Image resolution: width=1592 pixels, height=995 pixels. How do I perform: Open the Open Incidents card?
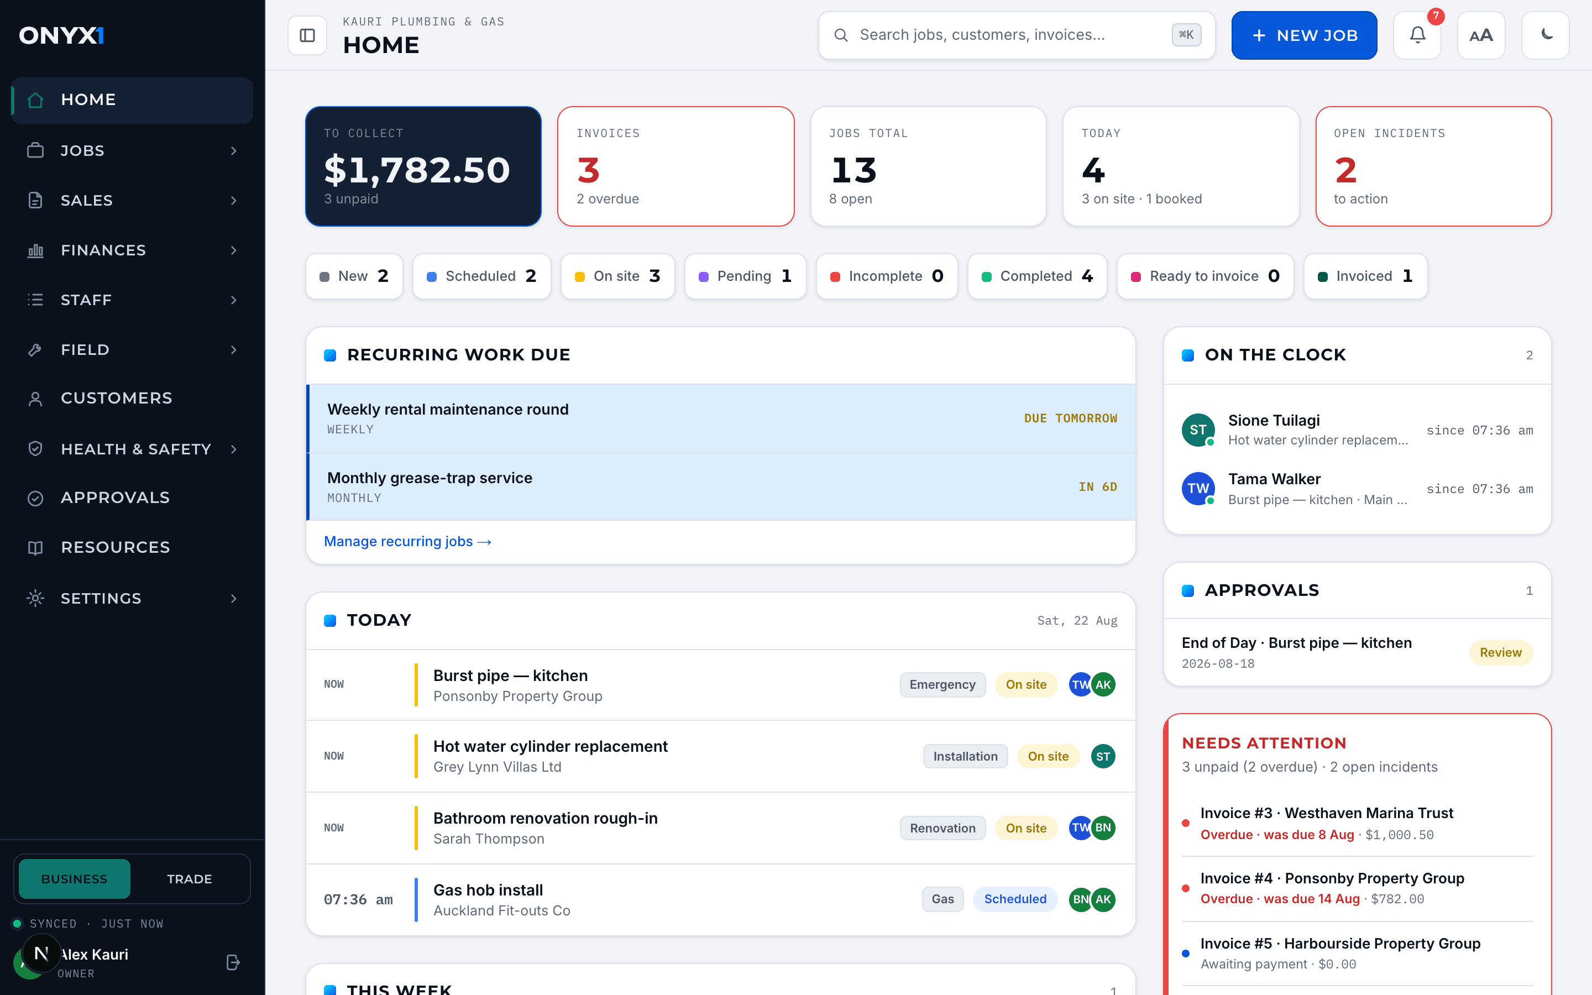pyautogui.click(x=1433, y=166)
